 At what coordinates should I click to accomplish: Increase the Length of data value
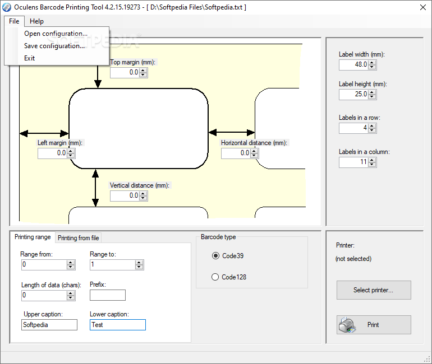71,293
